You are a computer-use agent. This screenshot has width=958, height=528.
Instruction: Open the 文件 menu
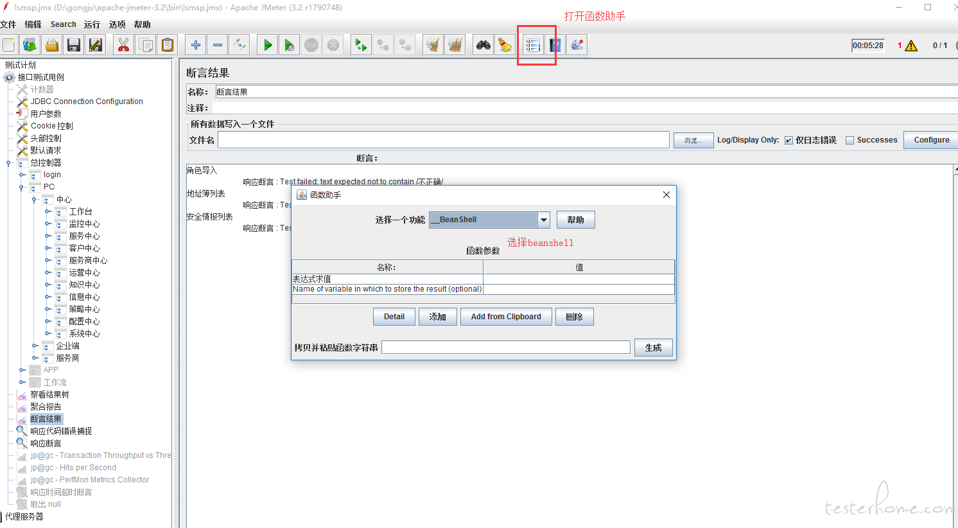pos(8,24)
